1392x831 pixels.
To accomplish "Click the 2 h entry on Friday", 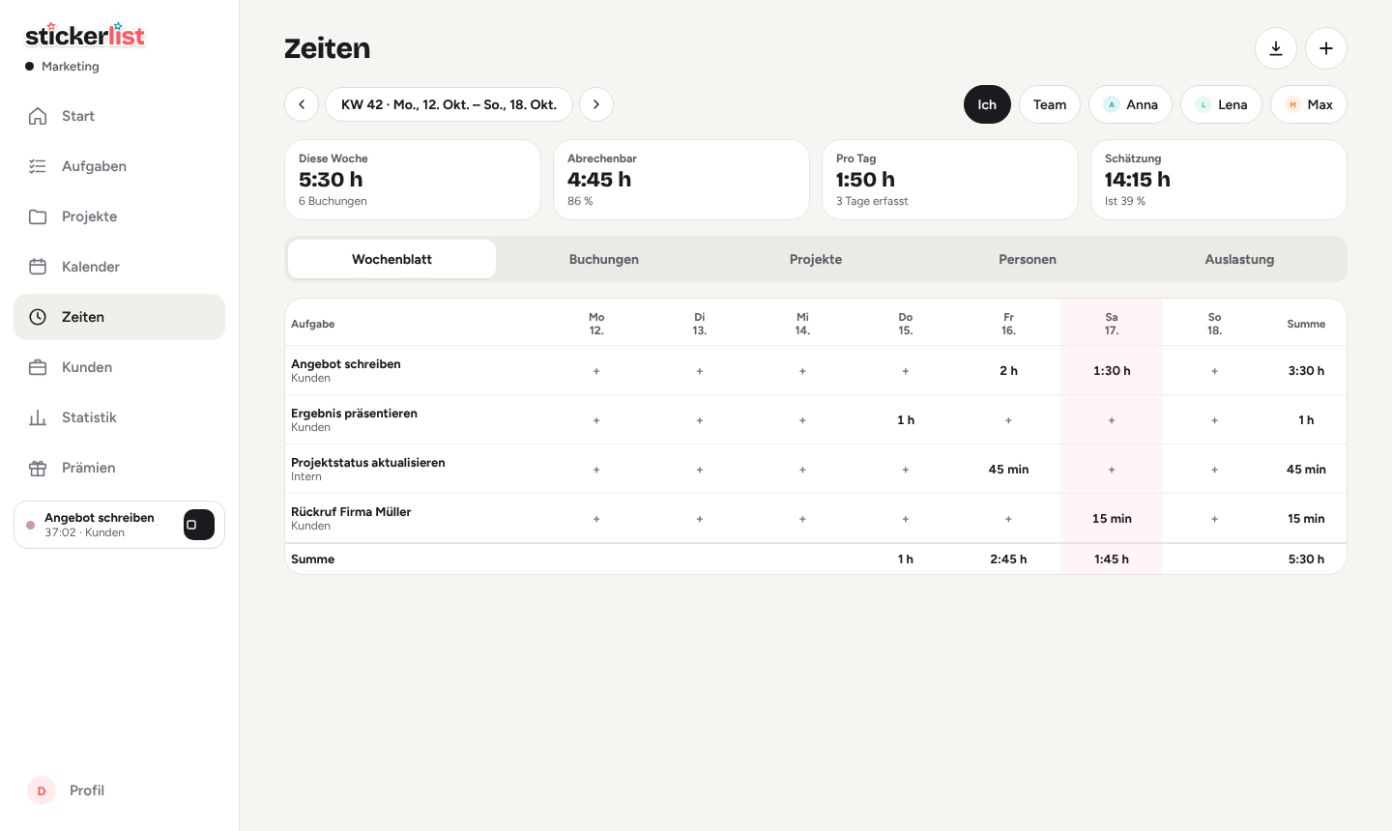I will click(1008, 371).
